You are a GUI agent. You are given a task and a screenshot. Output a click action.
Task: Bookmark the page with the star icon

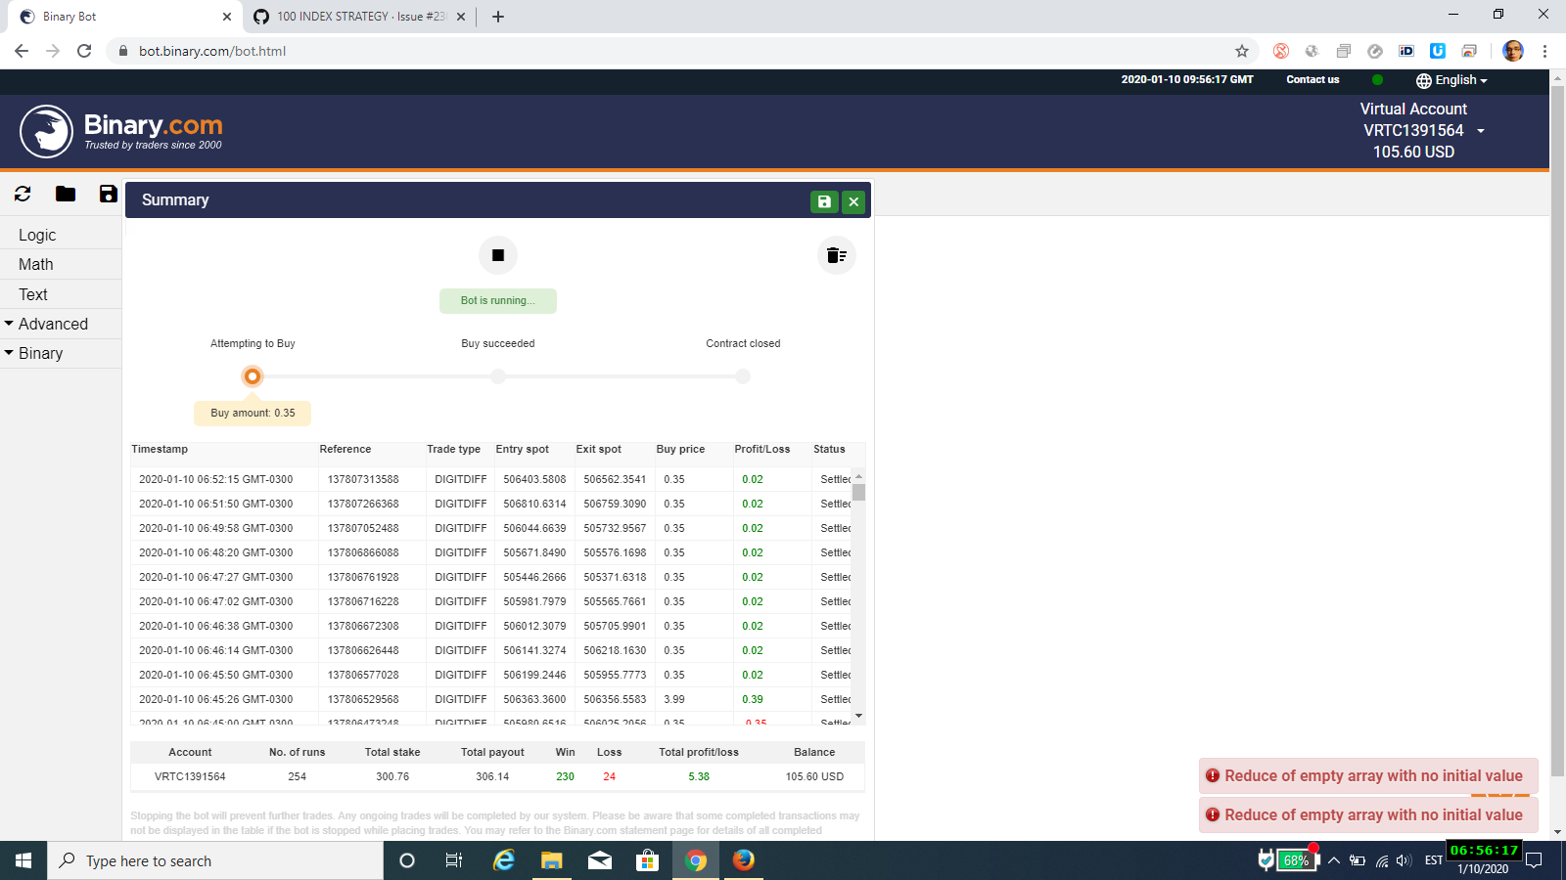[1240, 51]
